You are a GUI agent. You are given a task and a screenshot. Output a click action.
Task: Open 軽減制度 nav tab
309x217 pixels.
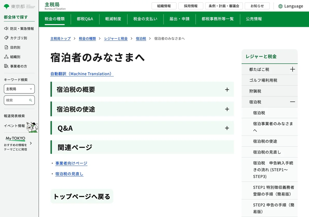113,19
